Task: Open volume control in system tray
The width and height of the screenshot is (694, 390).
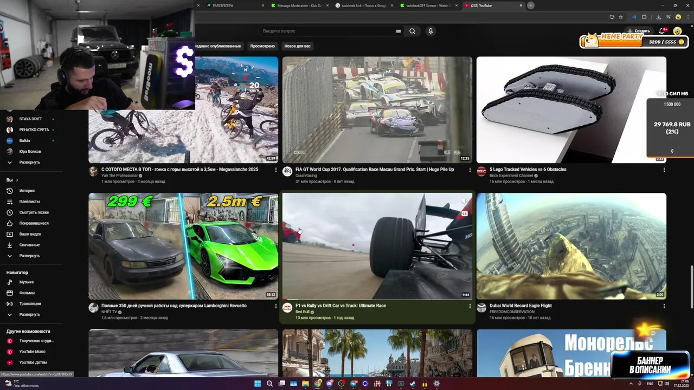Action: [x=666, y=383]
